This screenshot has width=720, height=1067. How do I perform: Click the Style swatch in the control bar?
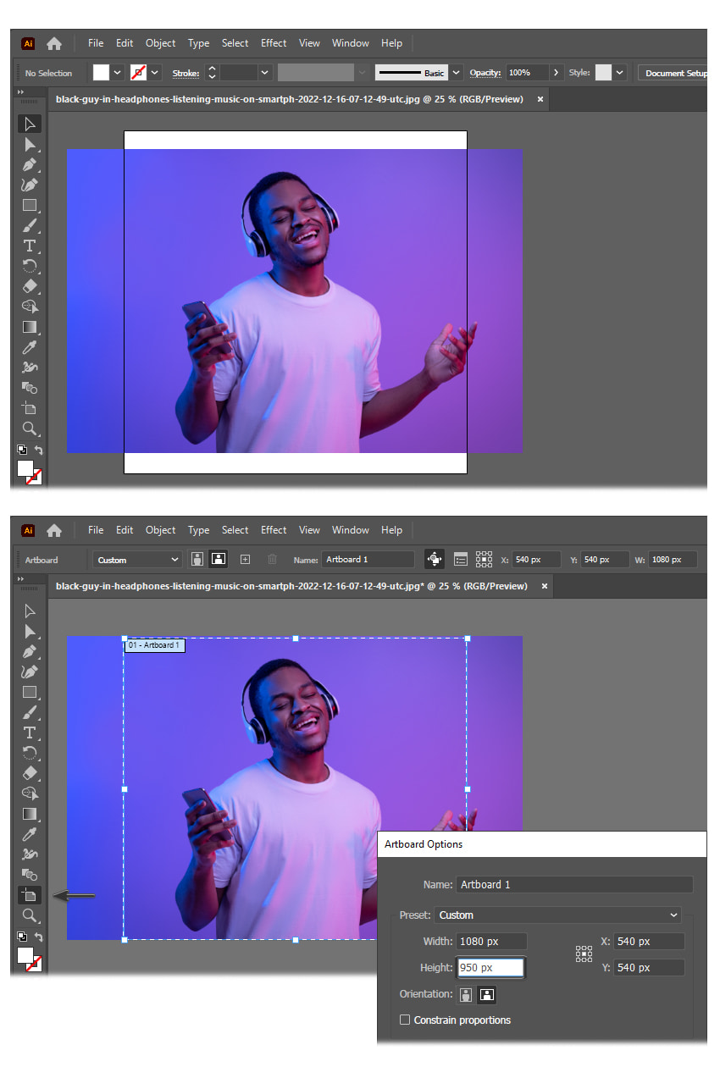point(603,73)
